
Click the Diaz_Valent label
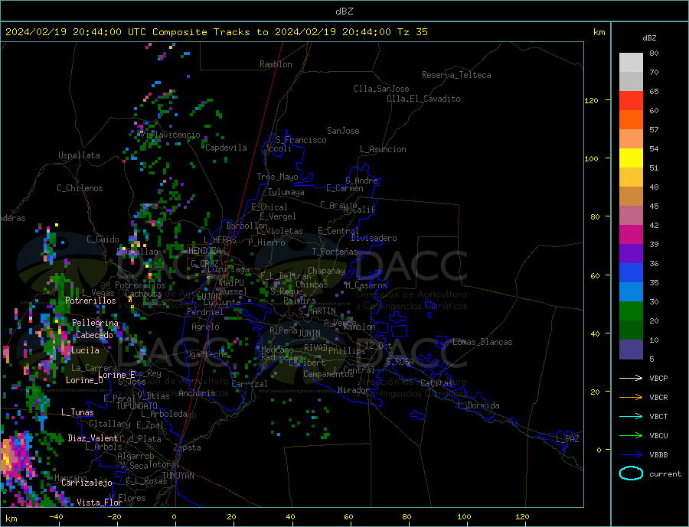[x=93, y=438]
